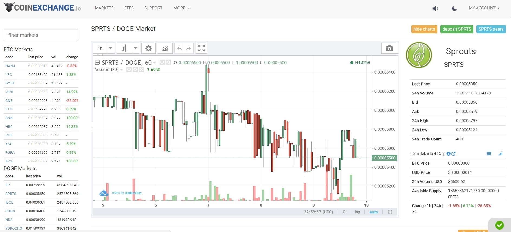
Task: Select LPC in BTC Markets
Action: [9, 74]
